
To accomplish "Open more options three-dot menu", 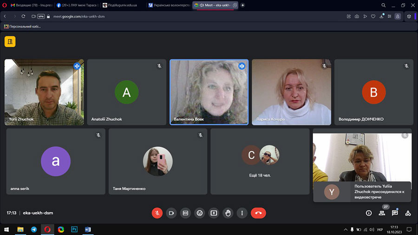I will 242,213.
